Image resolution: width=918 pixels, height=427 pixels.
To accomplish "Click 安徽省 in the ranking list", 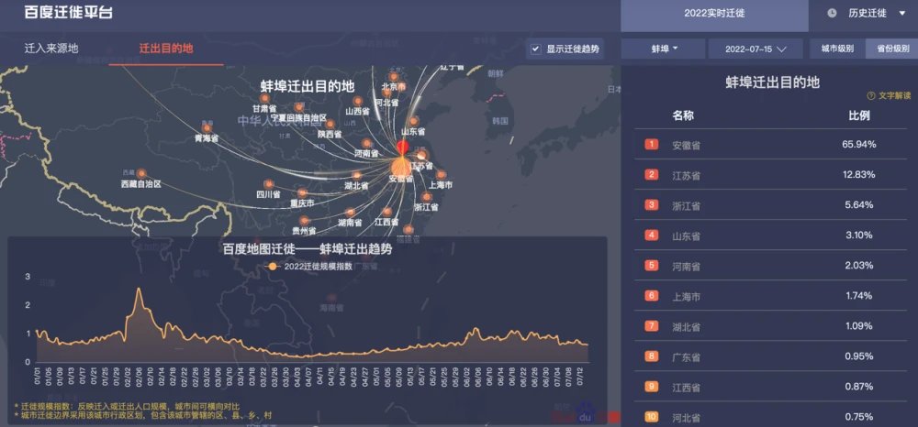I will pyautogui.click(x=686, y=145).
